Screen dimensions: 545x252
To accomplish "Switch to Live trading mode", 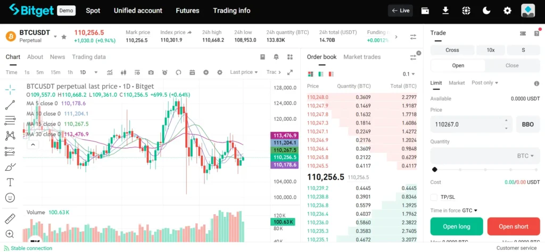I will tap(400, 11).
